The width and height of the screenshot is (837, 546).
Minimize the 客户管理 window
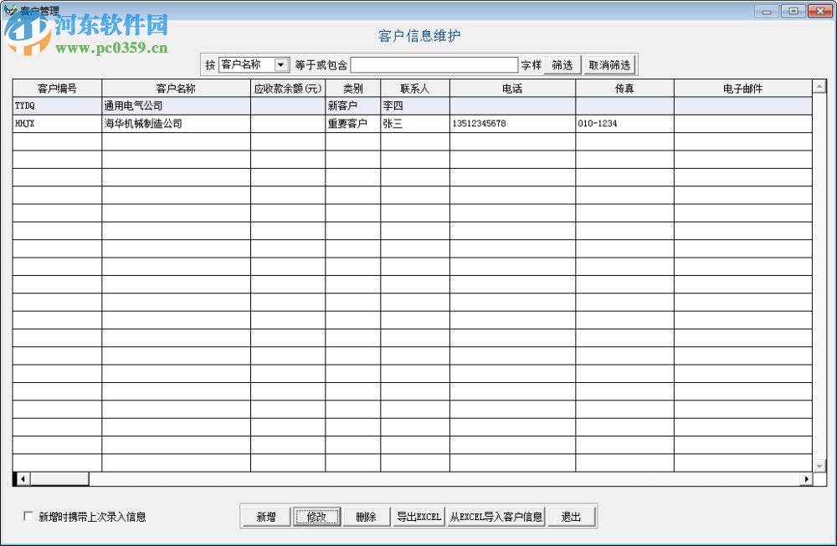point(767,11)
